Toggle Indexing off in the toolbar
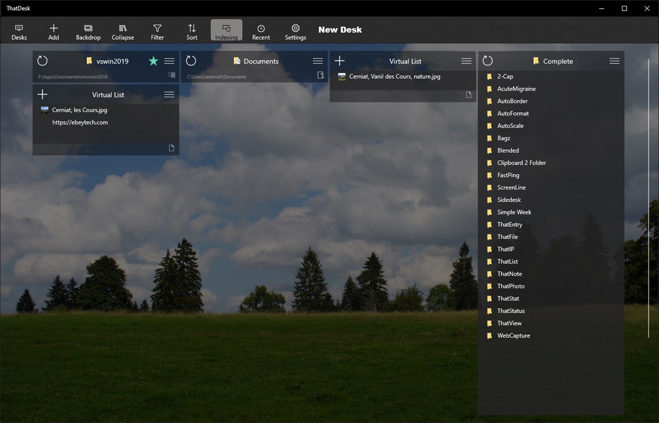 pos(226,31)
